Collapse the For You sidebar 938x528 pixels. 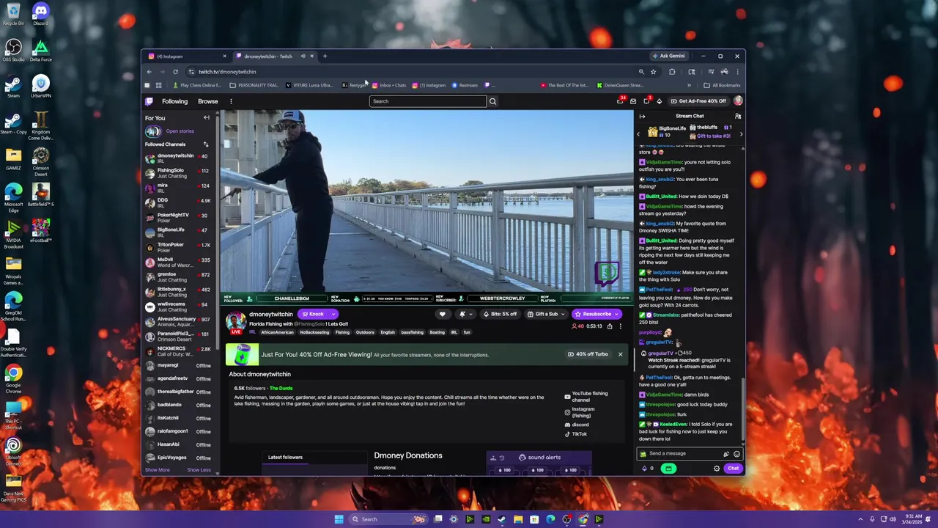point(206,118)
